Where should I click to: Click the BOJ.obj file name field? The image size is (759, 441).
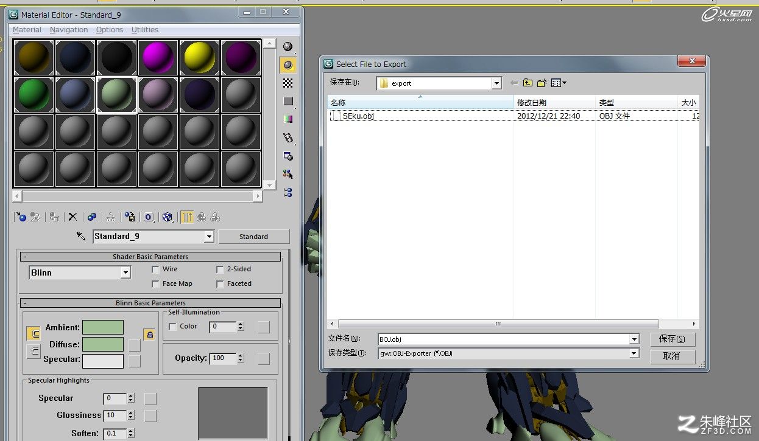click(x=504, y=339)
